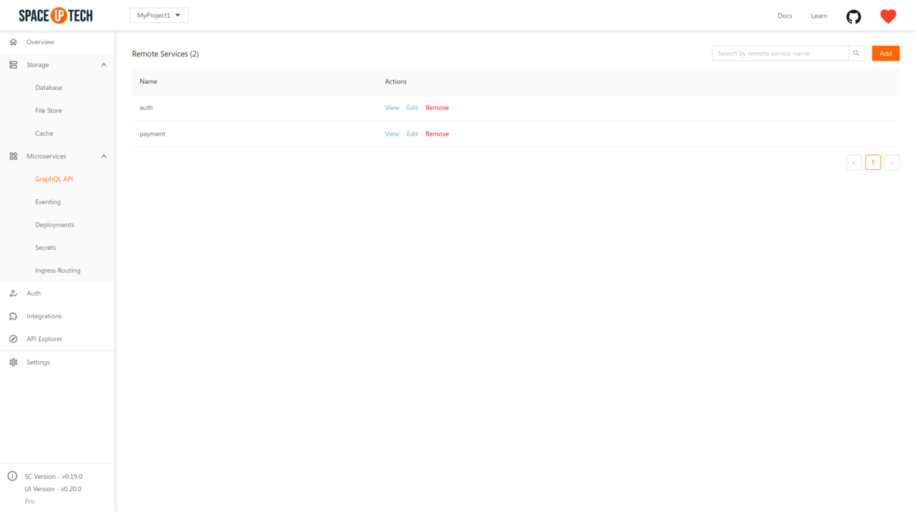This screenshot has height=514, width=915.
Task: Edit the auth remote service
Action: pyautogui.click(x=412, y=108)
